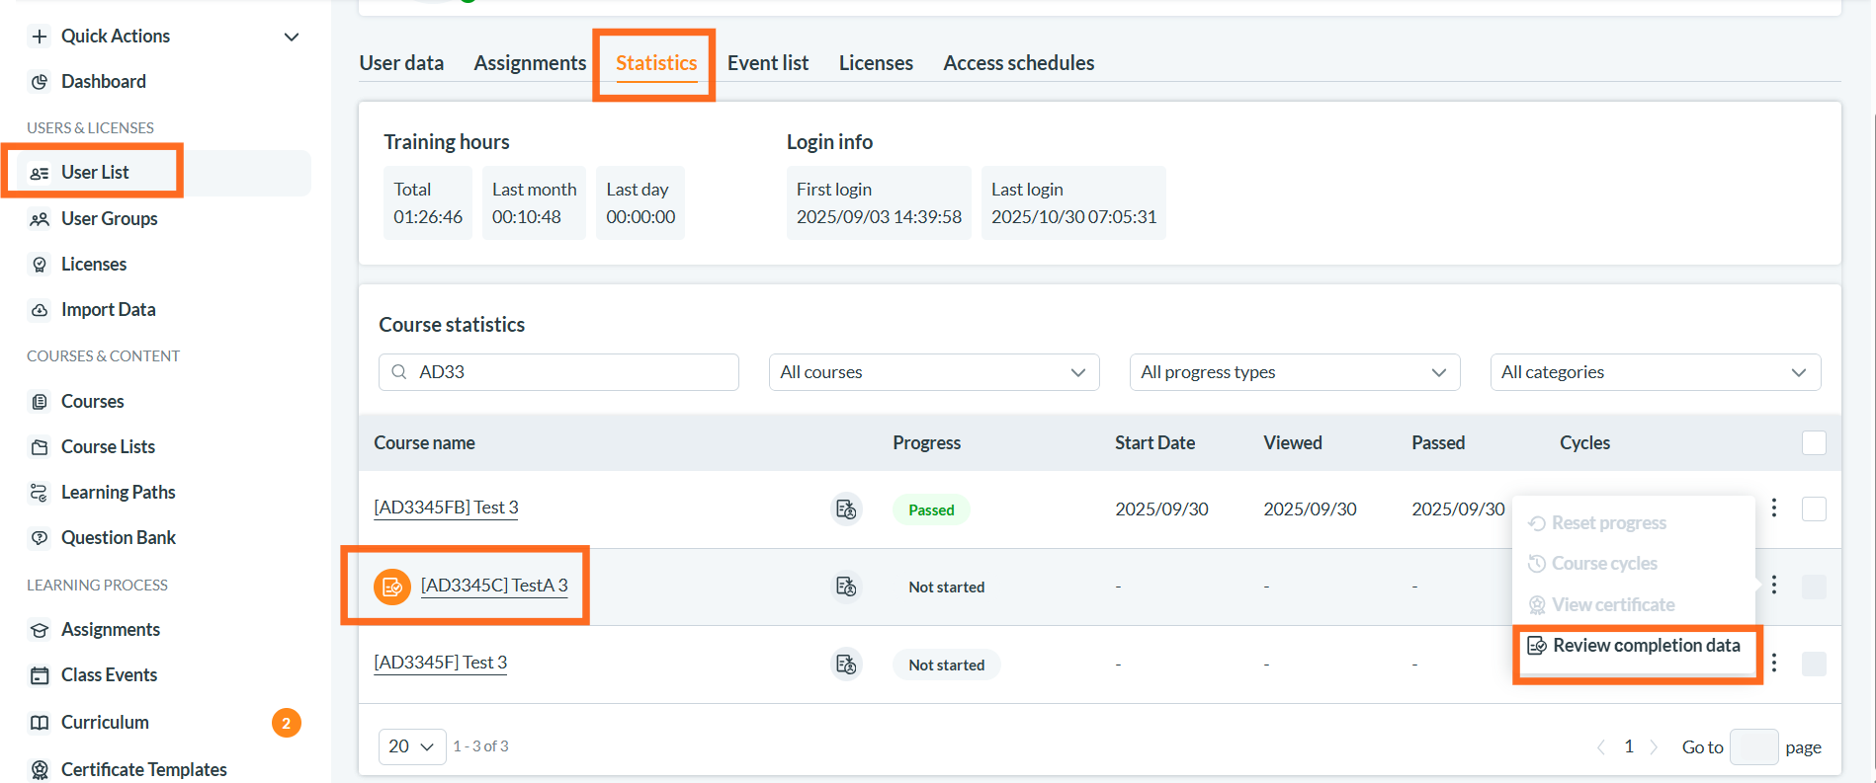Click the Course Lists folder icon

(40, 447)
